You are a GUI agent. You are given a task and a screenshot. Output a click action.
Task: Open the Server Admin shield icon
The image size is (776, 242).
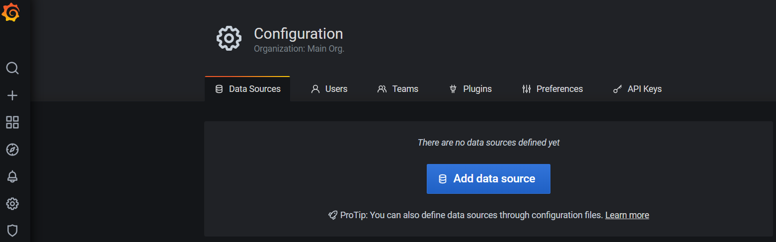click(x=12, y=230)
